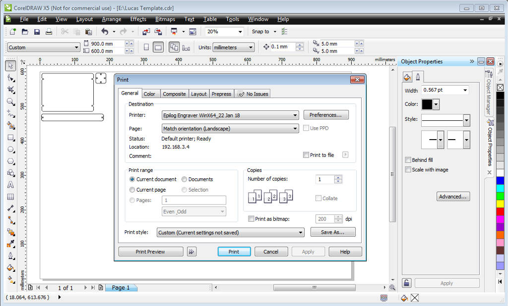Select the Page 1 tab at bottom
This screenshot has height=306, width=508.
121,288
